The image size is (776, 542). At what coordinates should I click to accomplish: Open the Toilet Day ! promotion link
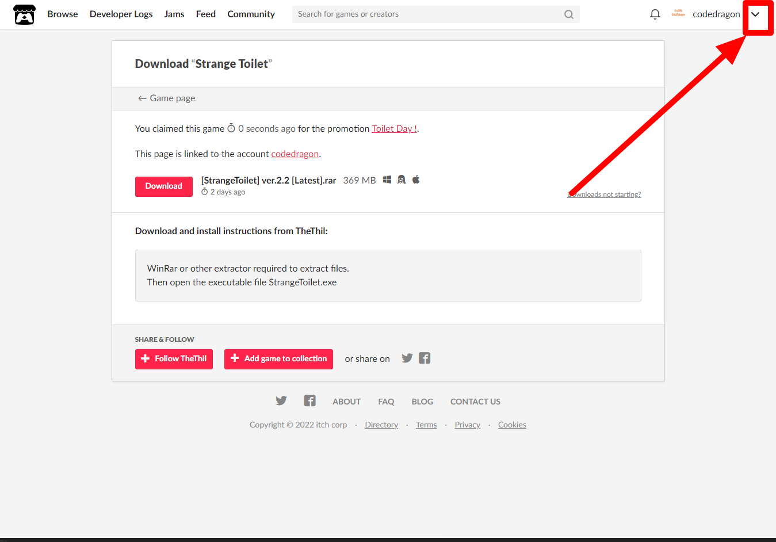pyautogui.click(x=395, y=129)
